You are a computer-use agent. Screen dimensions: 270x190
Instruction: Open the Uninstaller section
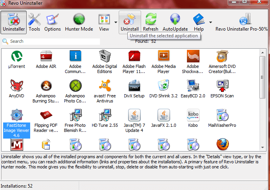point(14,22)
